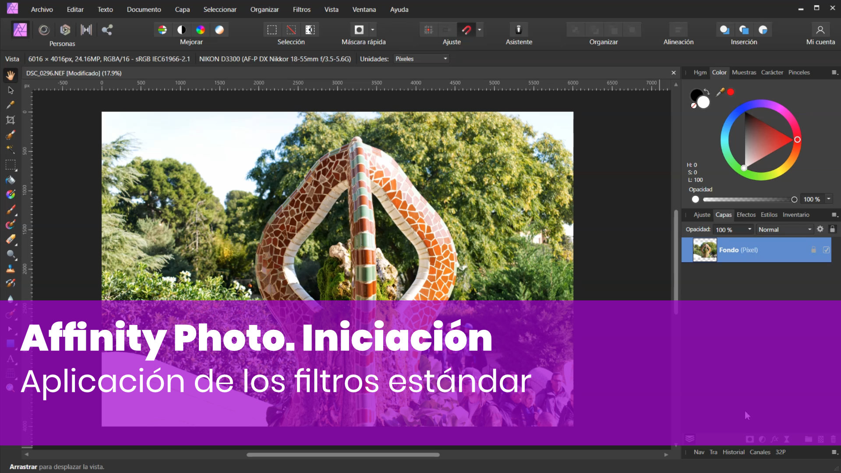Apply Auto White Balance enhancement

click(219, 30)
